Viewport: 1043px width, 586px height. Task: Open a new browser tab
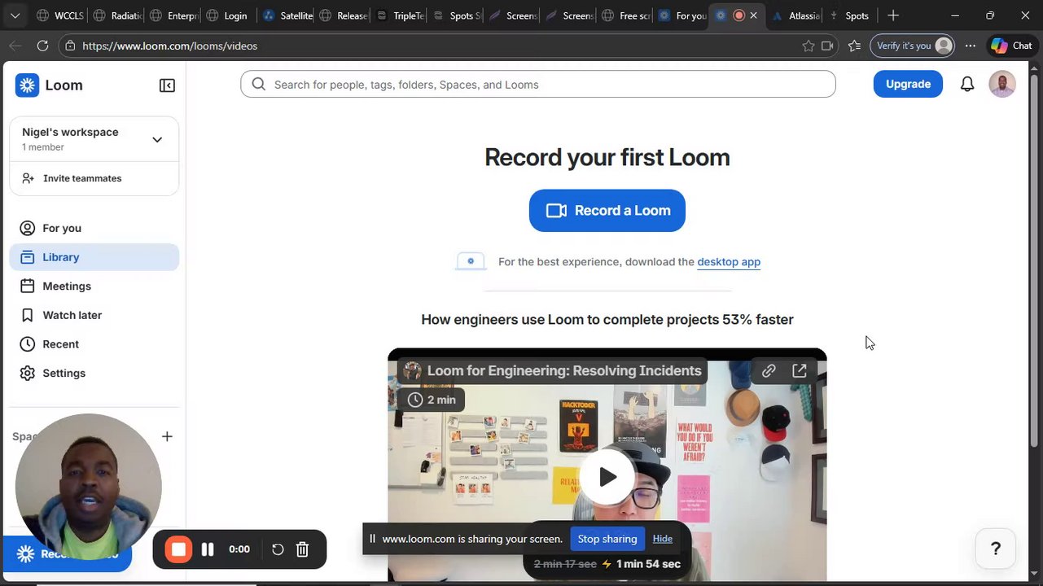(893, 15)
